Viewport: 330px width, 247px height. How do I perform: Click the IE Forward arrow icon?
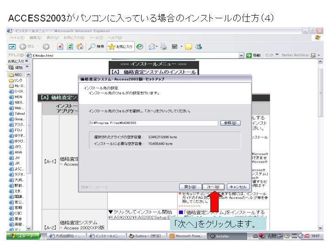click(46, 47)
